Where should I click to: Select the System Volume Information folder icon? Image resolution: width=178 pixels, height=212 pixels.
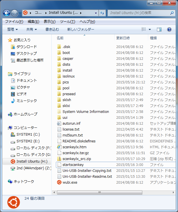coord(59,112)
